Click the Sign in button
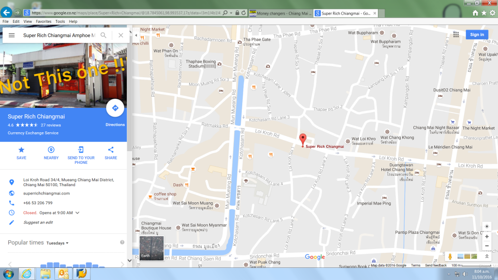 [477, 35]
